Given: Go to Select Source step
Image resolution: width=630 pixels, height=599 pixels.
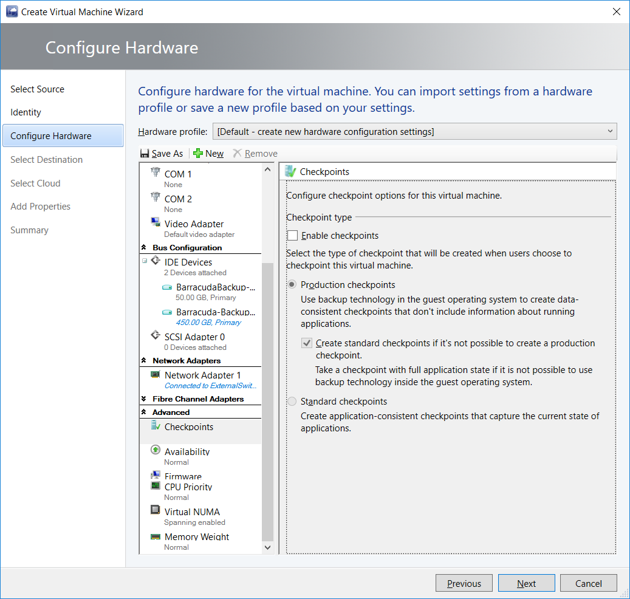Looking at the screenshot, I should pos(38,89).
